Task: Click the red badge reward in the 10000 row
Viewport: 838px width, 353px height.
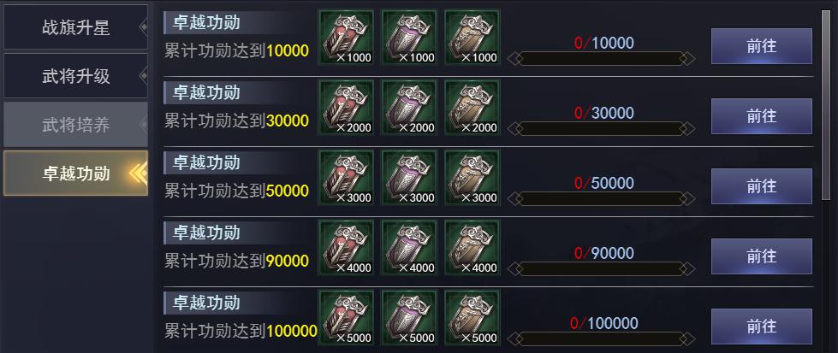Action: pos(347,38)
